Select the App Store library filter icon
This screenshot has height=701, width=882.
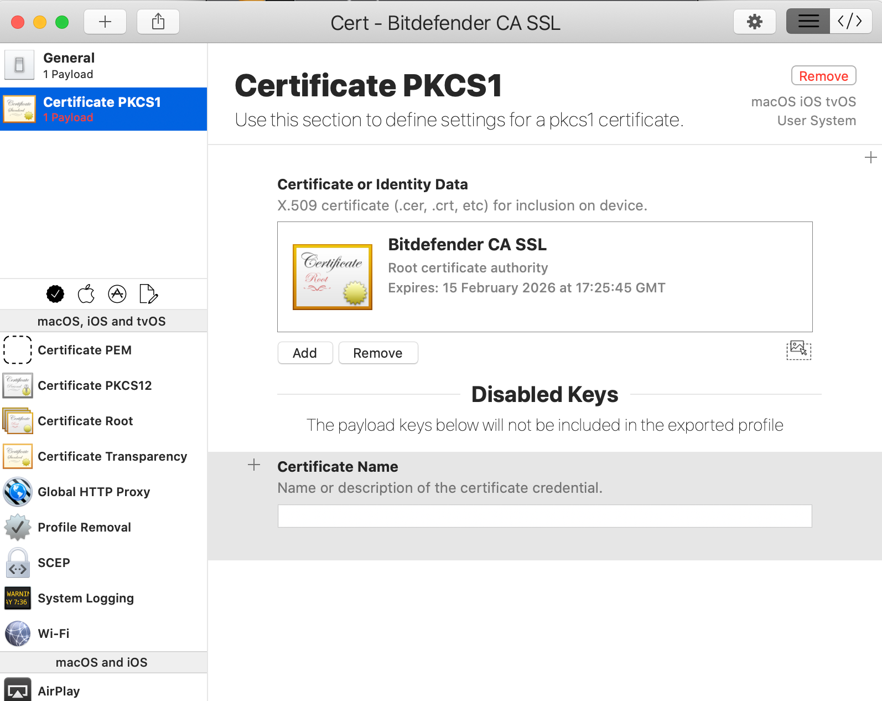pyautogui.click(x=117, y=294)
